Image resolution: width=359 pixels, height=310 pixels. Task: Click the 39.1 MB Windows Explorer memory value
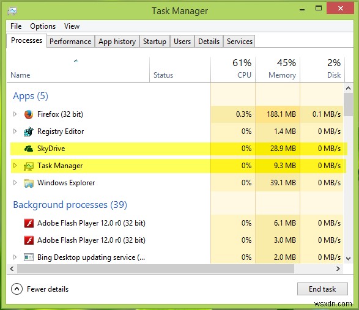[x=283, y=182]
